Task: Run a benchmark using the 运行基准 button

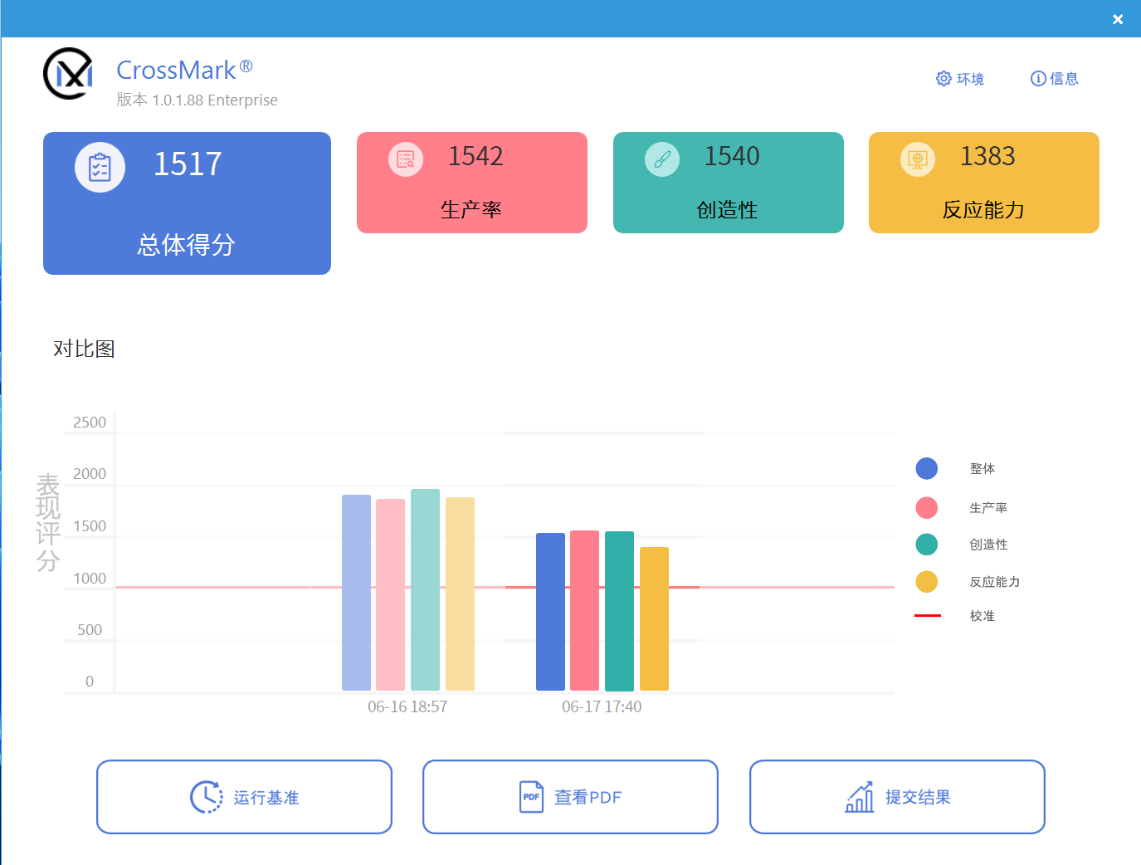Action: pyautogui.click(x=244, y=796)
